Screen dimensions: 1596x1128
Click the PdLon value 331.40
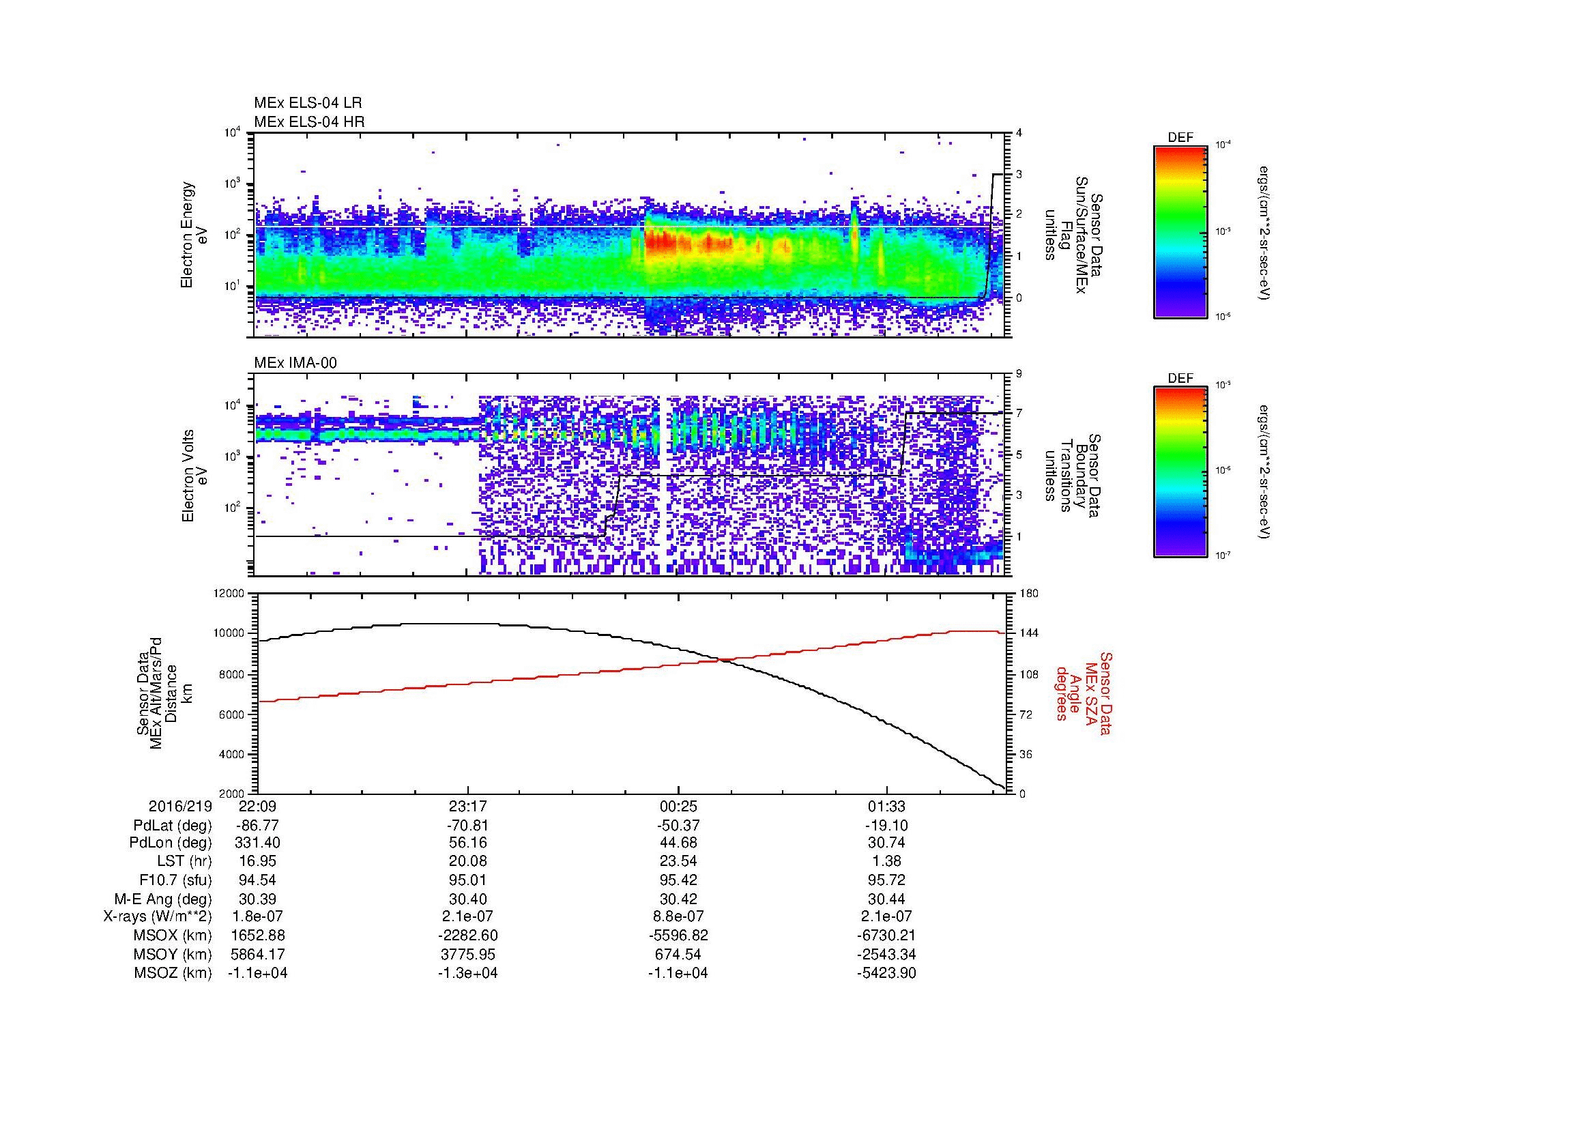(x=257, y=843)
